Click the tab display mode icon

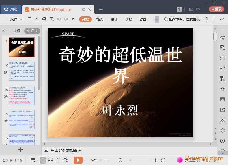coord(84,10)
